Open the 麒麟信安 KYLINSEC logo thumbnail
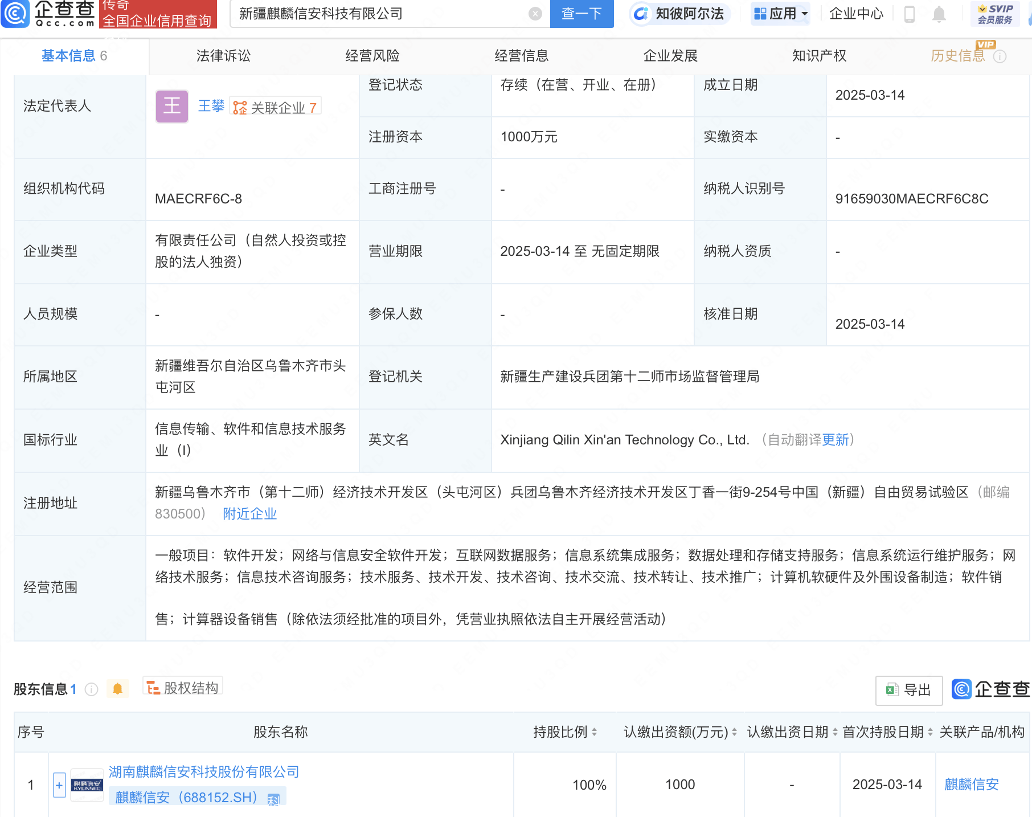 tap(87, 785)
